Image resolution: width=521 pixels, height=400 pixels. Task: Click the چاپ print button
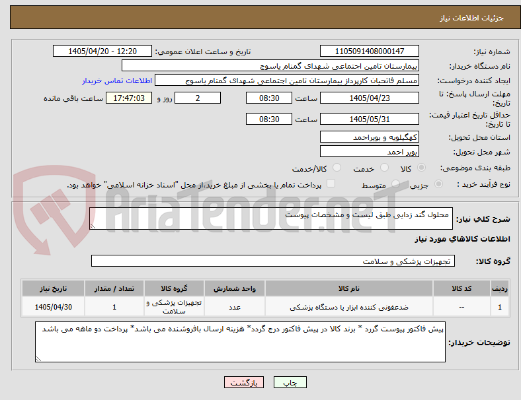pyautogui.click(x=290, y=382)
